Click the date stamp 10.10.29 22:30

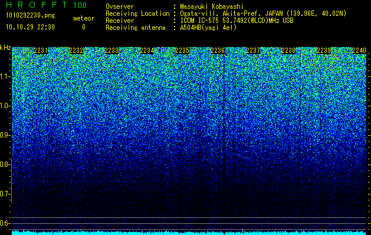(x=30, y=27)
